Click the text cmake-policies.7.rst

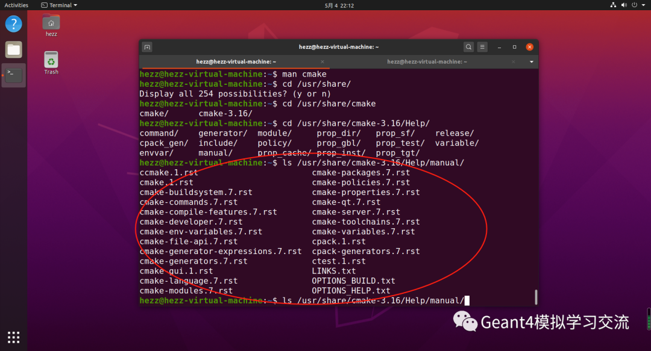[361, 182]
